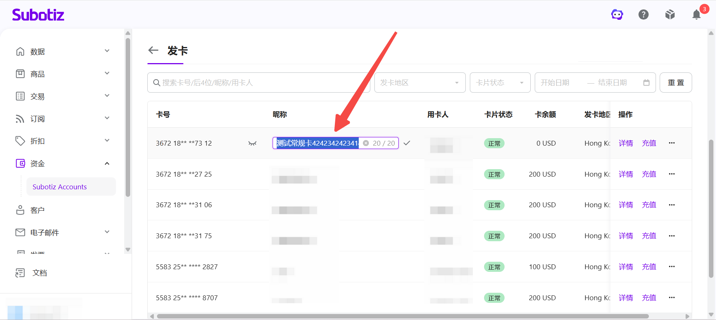Click the 卡片状态 column header
This screenshot has height=320, width=716.
(x=498, y=114)
